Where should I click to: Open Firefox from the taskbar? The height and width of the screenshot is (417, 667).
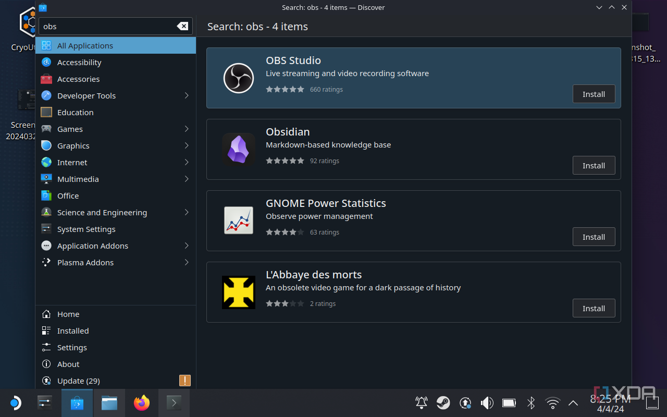(x=142, y=403)
